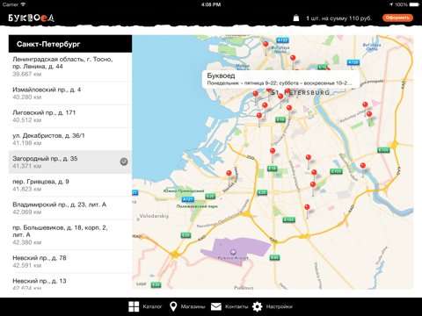Tap the Магазины location pin icon

coord(173,306)
